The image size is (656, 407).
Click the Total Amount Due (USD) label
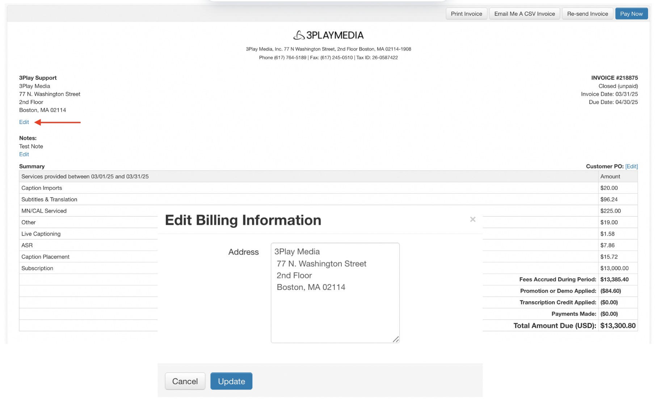(x=555, y=326)
